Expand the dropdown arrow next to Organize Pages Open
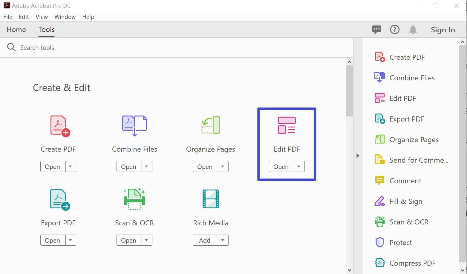Image resolution: width=467 pixels, height=274 pixels. (x=223, y=167)
